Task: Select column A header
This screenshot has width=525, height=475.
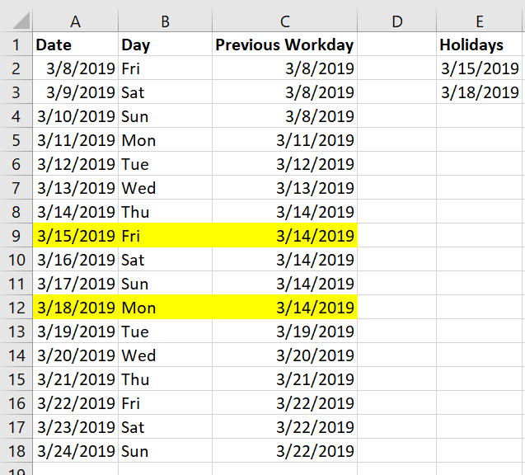Action: (x=76, y=21)
